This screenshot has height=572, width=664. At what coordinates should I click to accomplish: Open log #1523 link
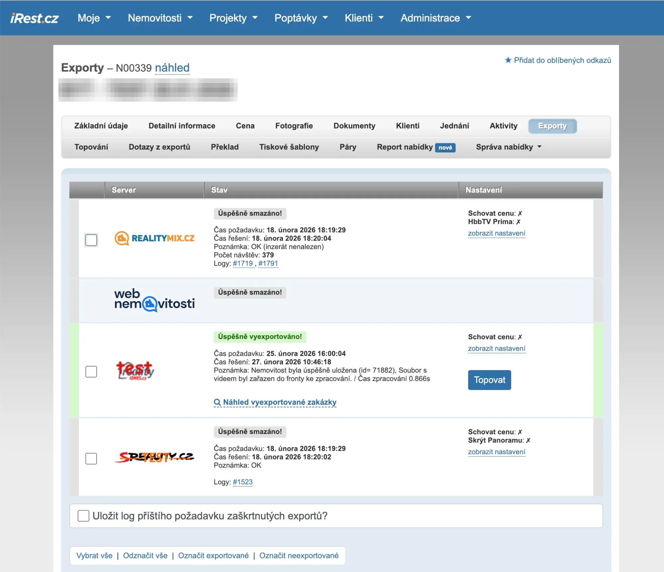click(243, 482)
